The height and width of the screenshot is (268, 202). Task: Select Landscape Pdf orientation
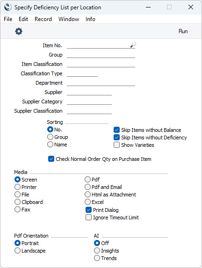17,251
